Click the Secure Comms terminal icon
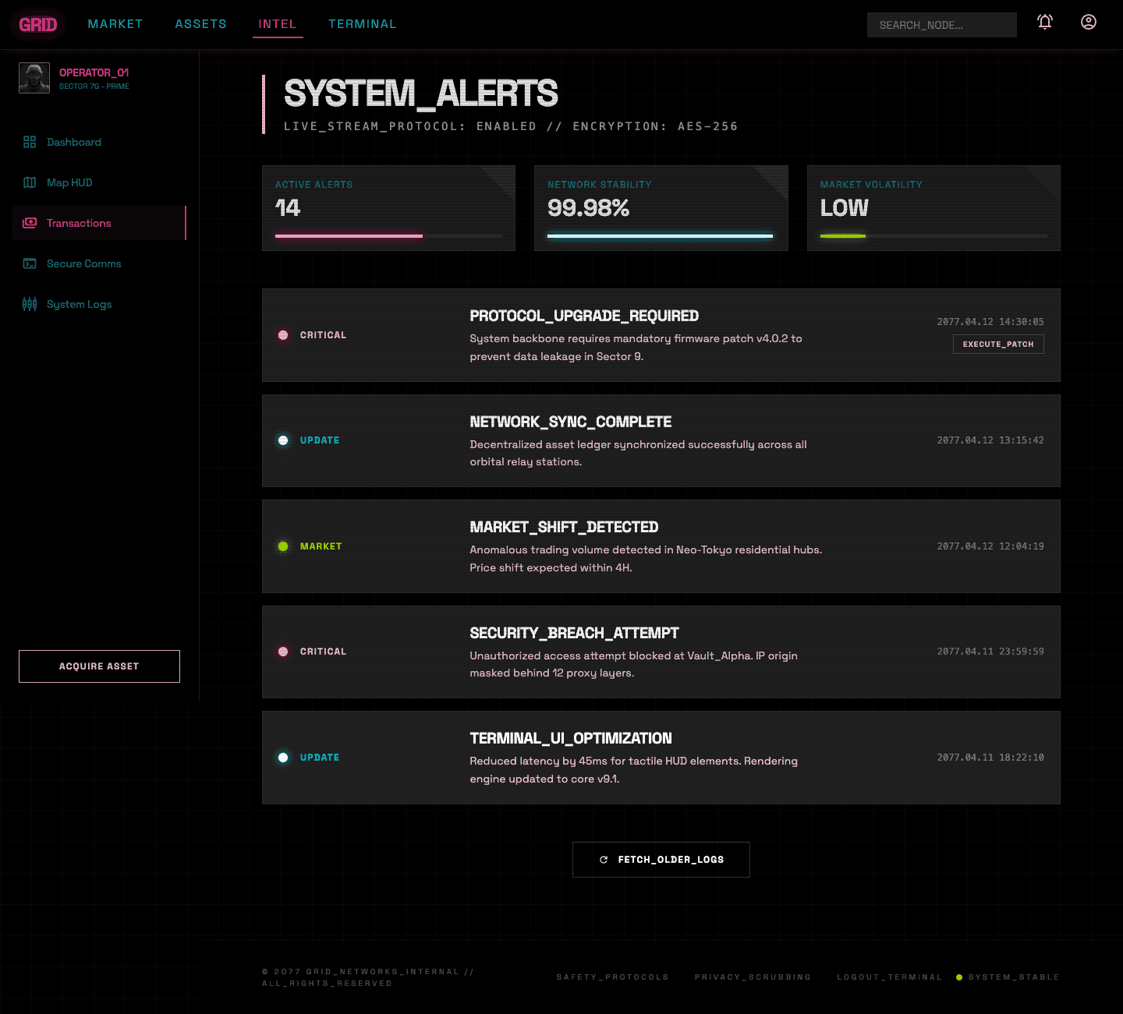This screenshot has width=1123, height=1014. pos(30,263)
